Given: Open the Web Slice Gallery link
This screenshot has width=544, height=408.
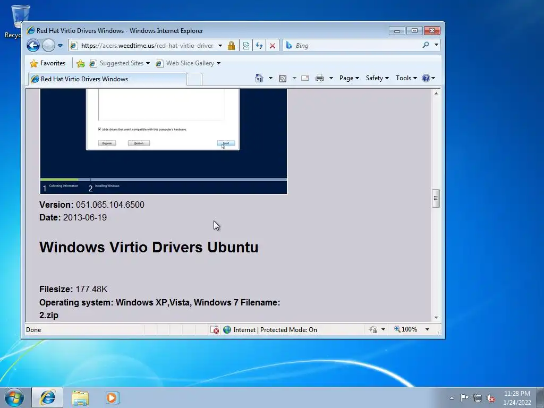Looking at the screenshot, I should pyautogui.click(x=185, y=63).
